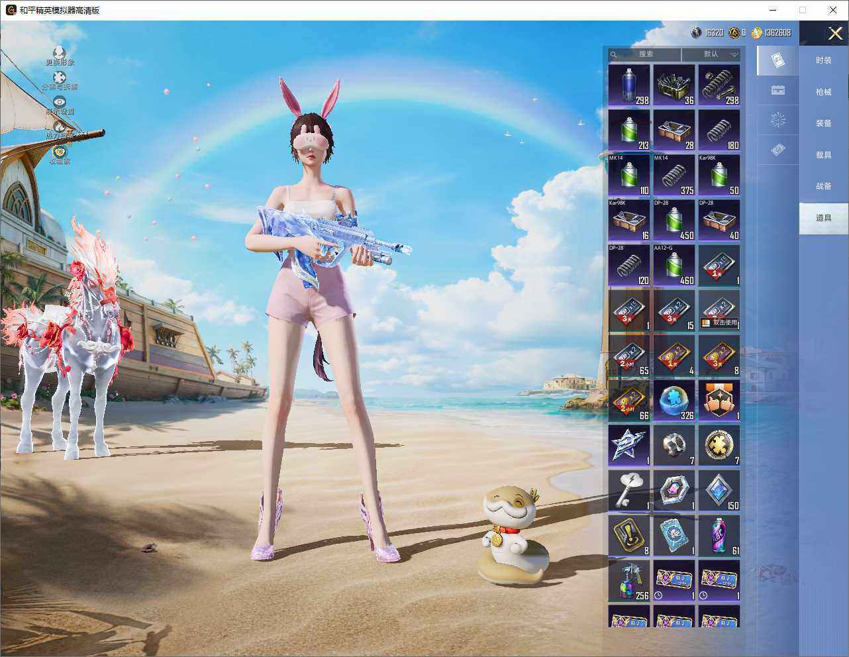Image resolution: width=849 pixels, height=657 pixels.
Task: Select the gold 3天 card with count 8
Action: pos(719,356)
